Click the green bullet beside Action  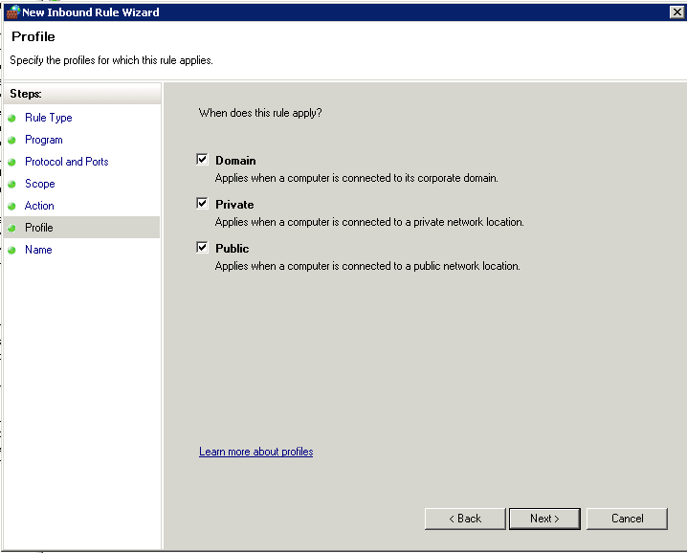point(11,206)
